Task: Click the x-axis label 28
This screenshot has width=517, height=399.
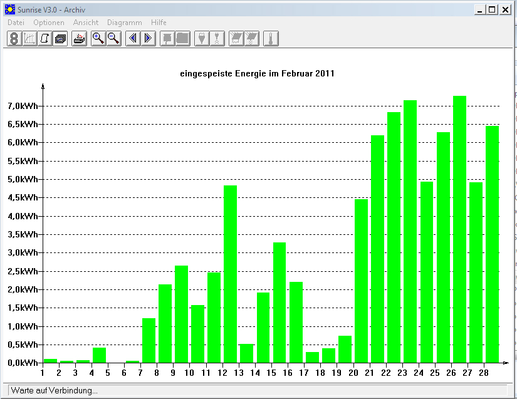Action: [484, 373]
